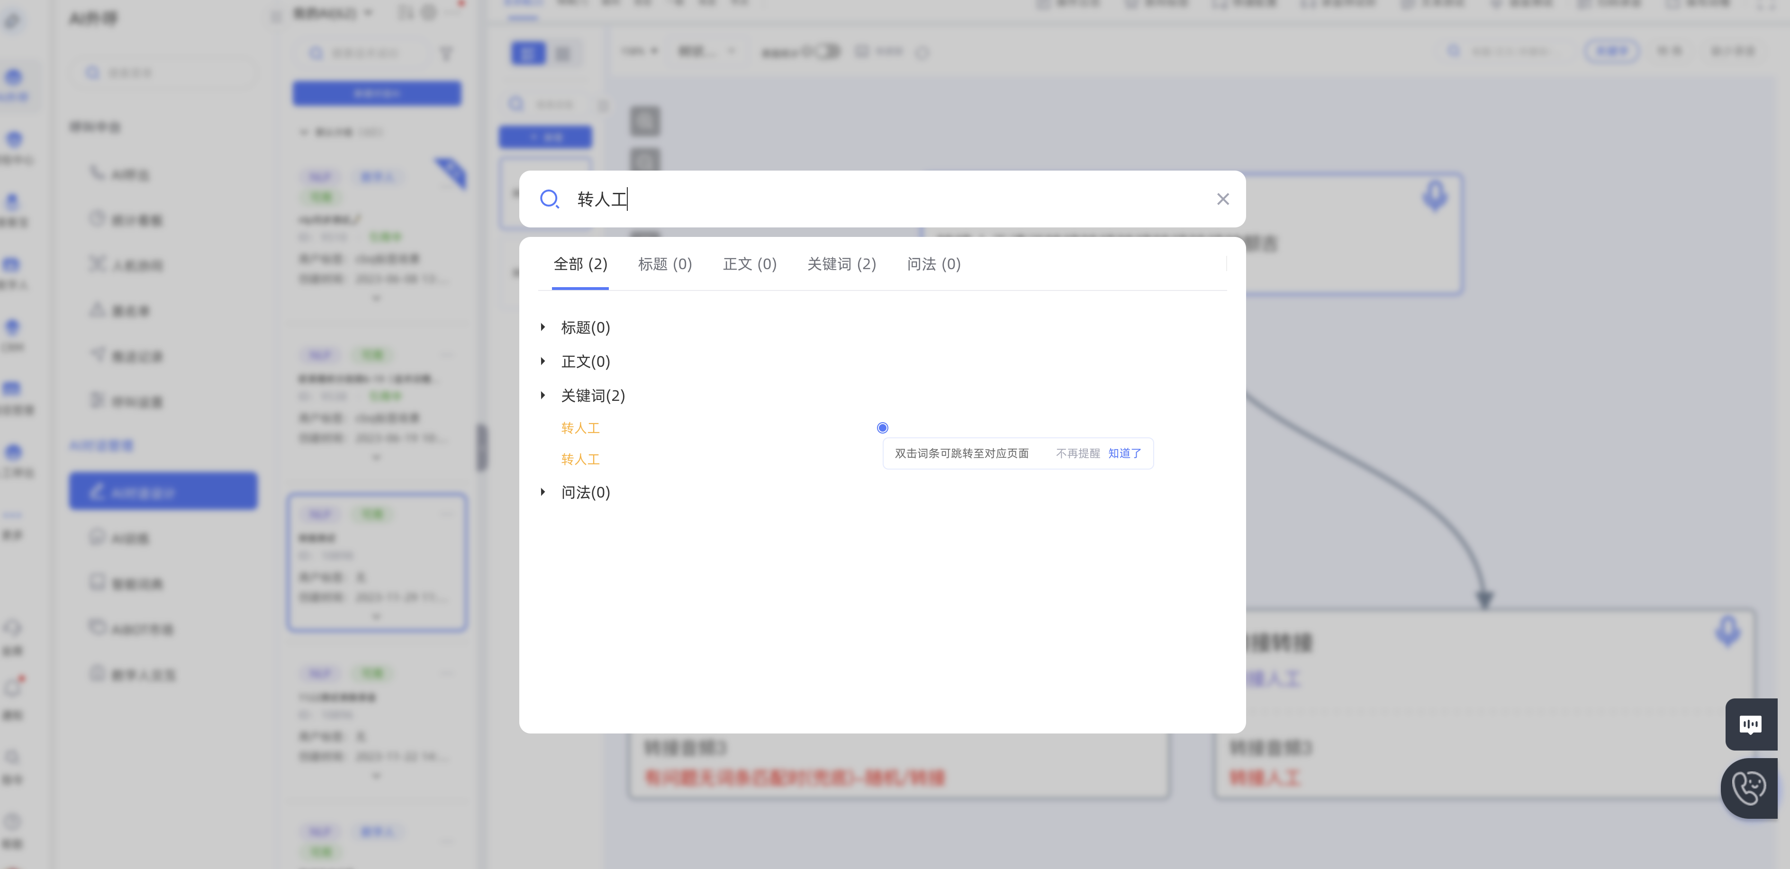
Task: Select the first 转人工 keyword result
Action: 580,427
